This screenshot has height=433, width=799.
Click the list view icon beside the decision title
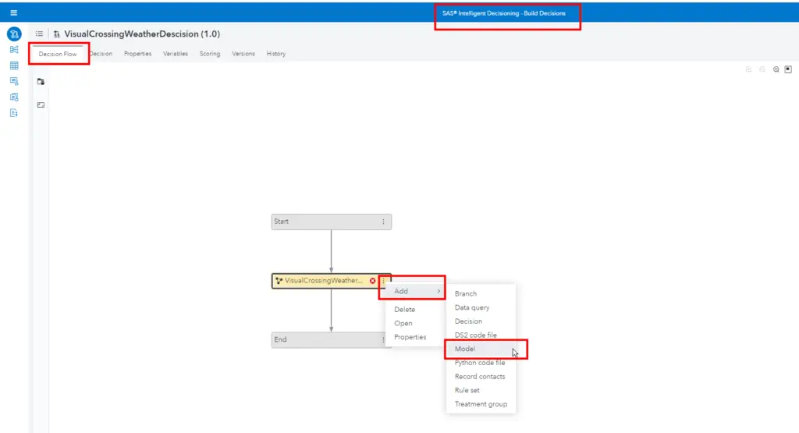point(39,34)
